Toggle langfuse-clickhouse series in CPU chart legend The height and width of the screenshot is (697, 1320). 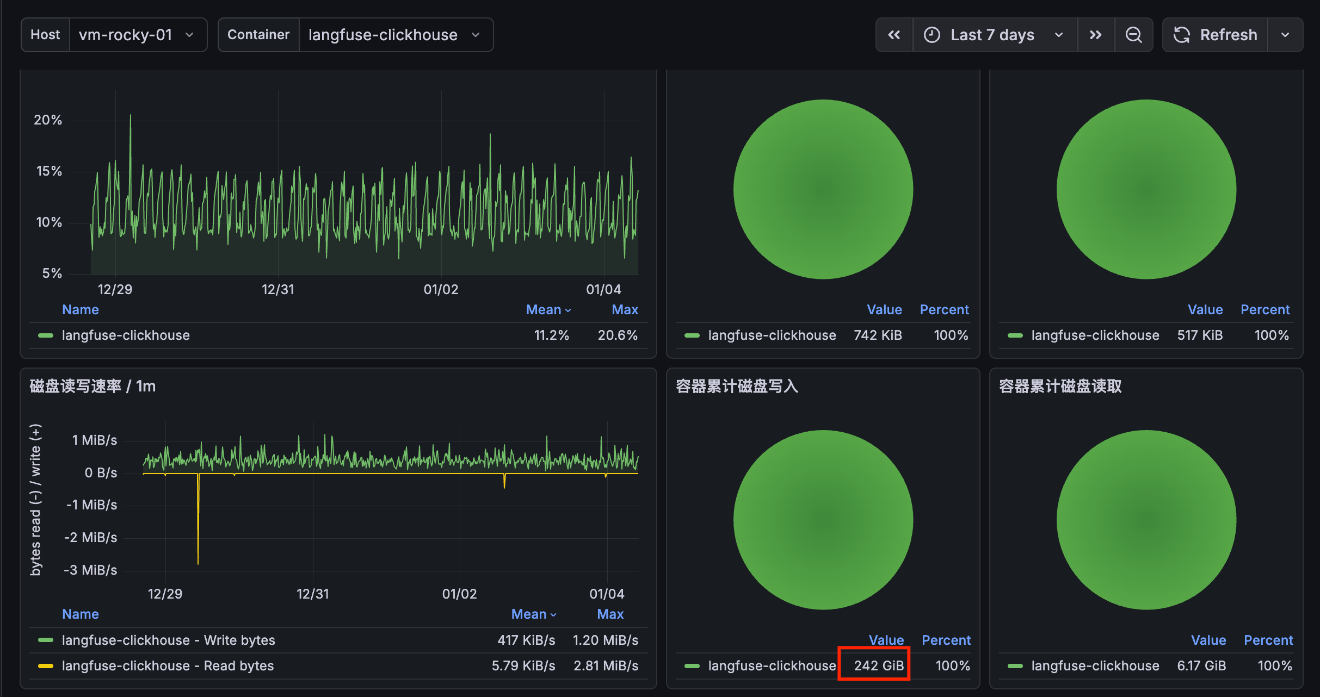126,335
